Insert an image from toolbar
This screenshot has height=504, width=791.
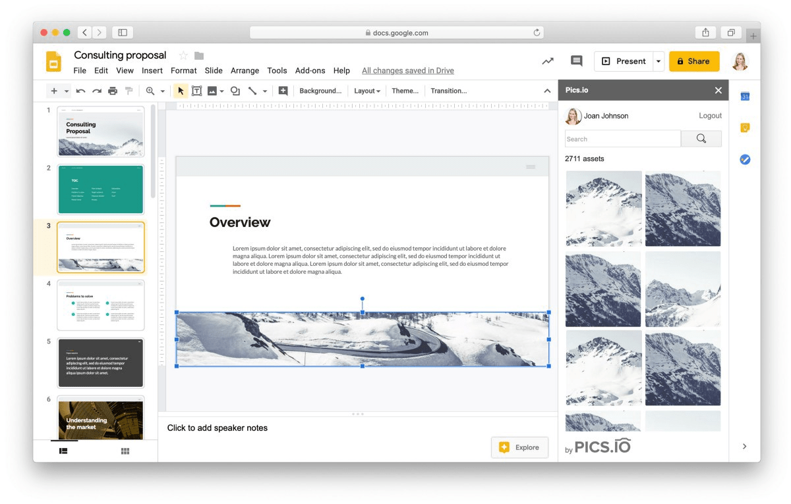click(212, 91)
